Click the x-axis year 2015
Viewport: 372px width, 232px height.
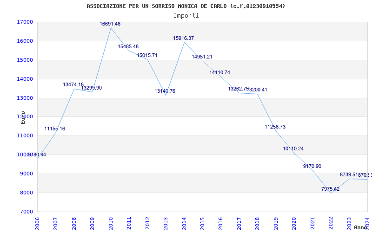coord(203,224)
